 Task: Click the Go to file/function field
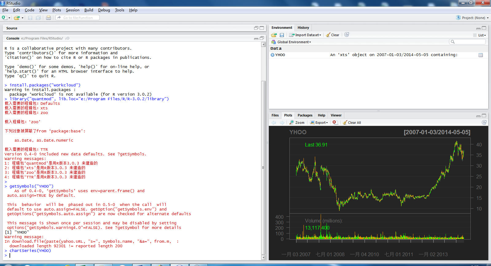coord(78,18)
